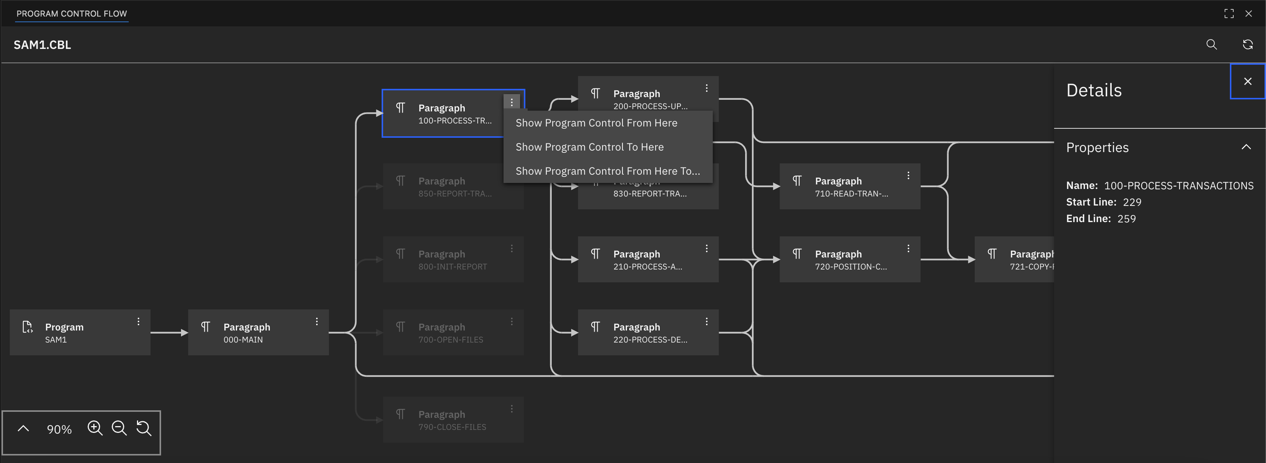Zoom out of the diagram

[119, 429]
